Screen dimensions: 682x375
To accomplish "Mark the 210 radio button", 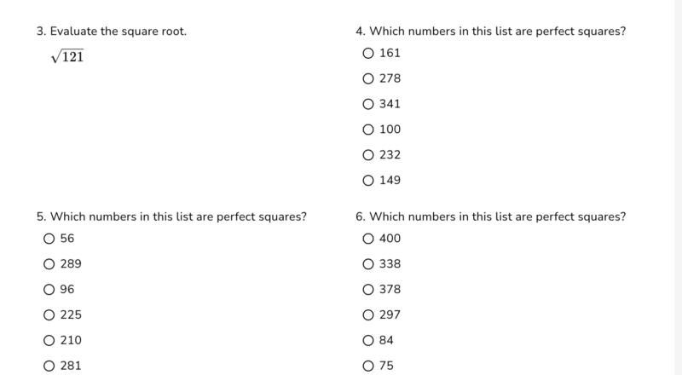I will click(x=49, y=341).
